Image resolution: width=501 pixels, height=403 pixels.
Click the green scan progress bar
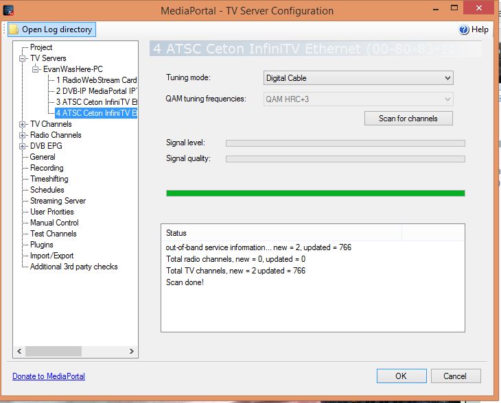coord(316,193)
